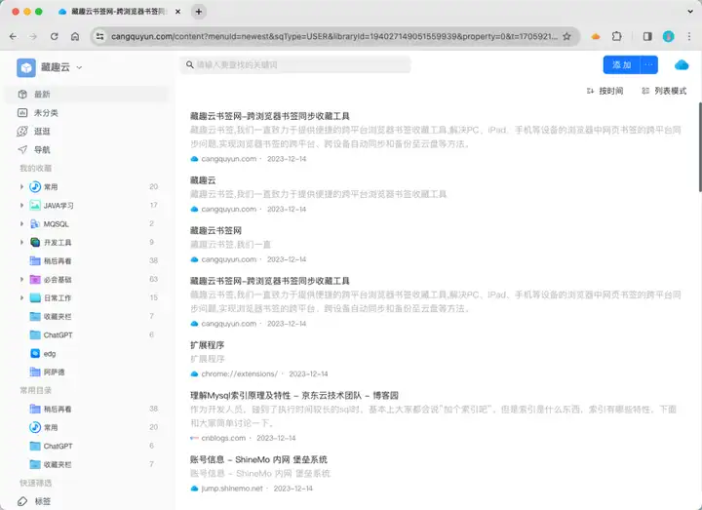Select 稍后再看 folder under 我的收藏
This screenshot has height=510, width=702.
(58, 260)
